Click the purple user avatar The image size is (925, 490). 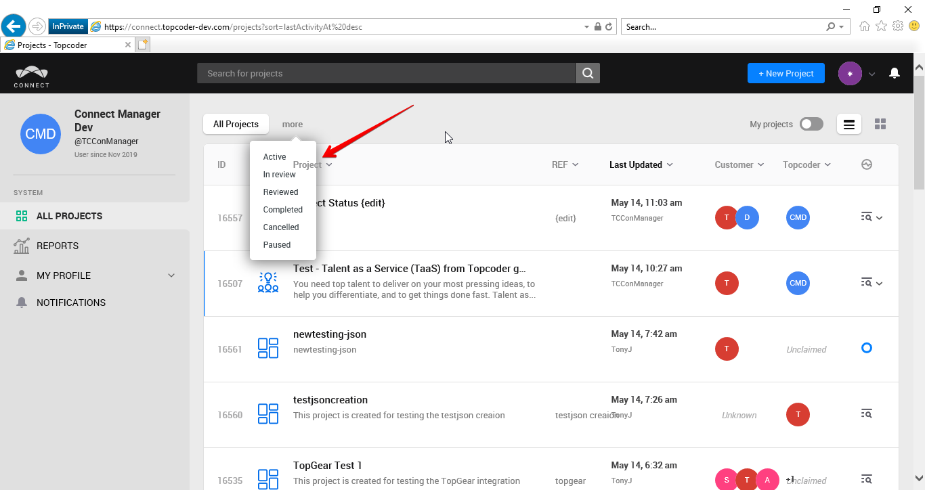coord(850,73)
